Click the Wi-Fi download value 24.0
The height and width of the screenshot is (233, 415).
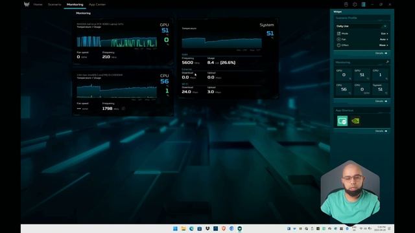186,92
